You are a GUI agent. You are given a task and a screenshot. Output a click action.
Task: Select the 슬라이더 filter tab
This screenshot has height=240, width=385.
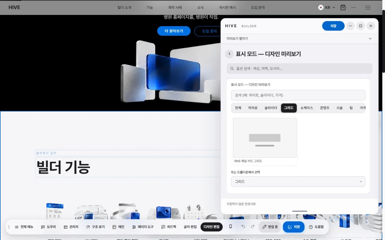pos(271,108)
